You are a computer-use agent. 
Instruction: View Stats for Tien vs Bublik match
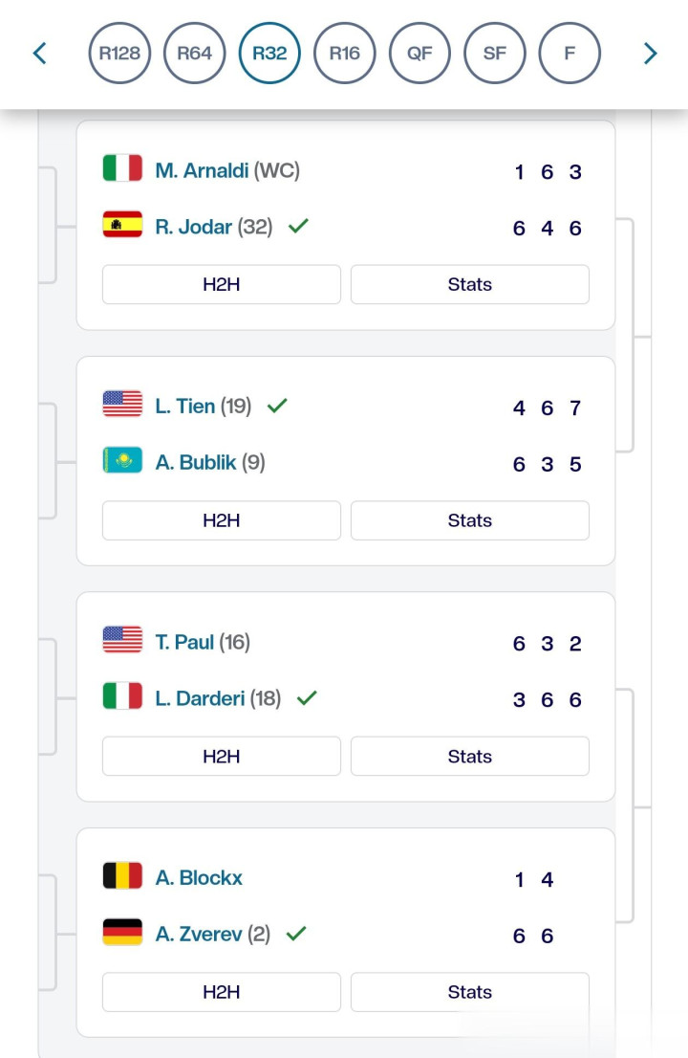click(470, 520)
